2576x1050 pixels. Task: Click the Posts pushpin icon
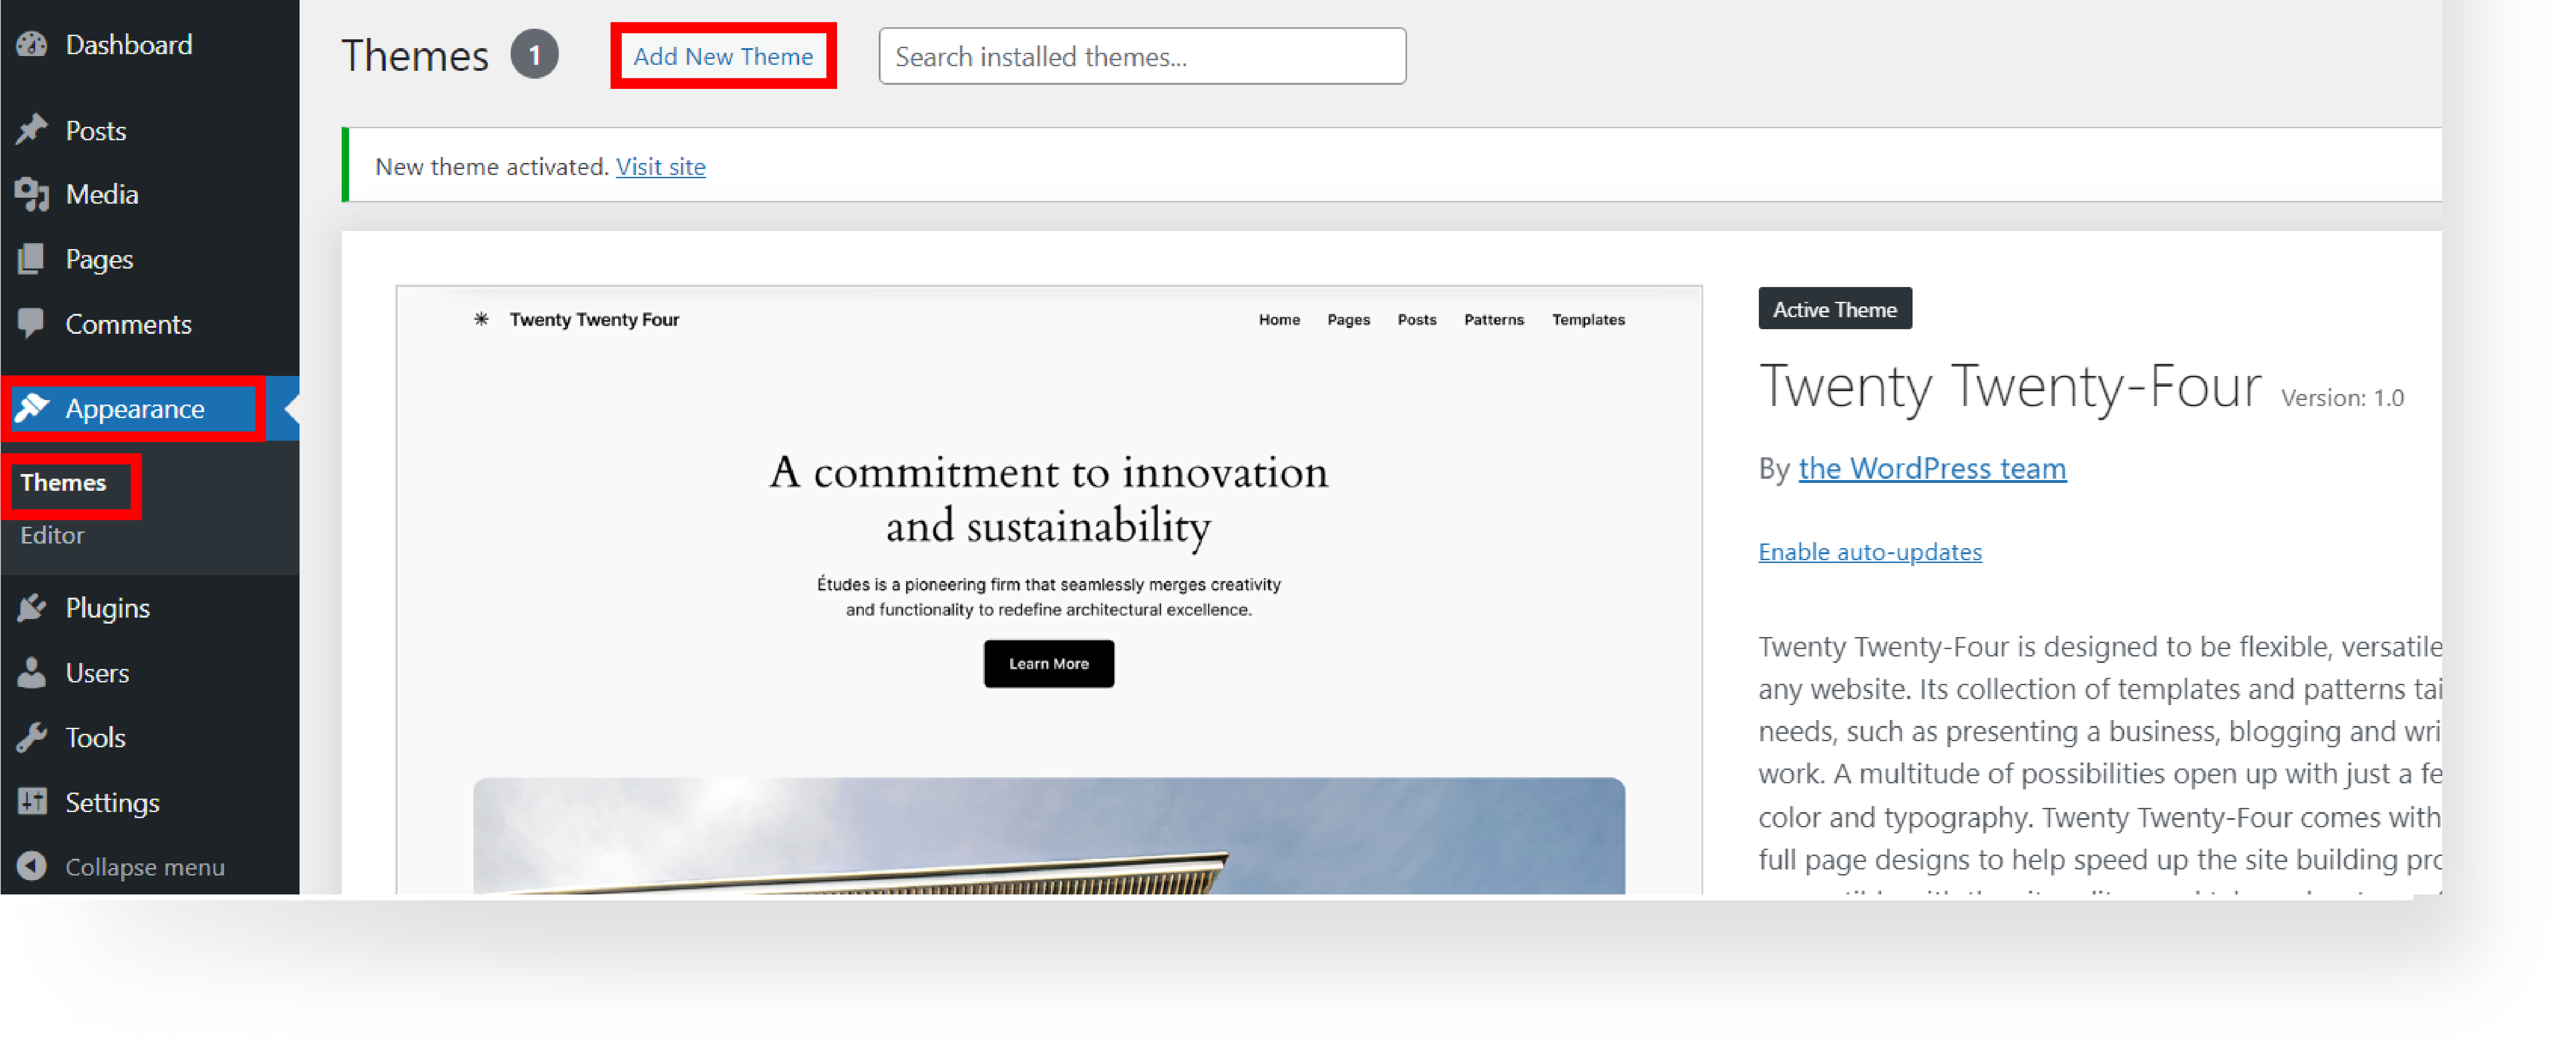click(x=32, y=130)
